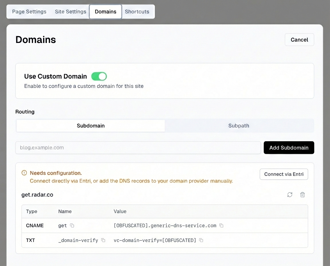Viewport: 330px width, 266px height.
Task: Disable the Use Custom Domain toggle
Action: click(x=99, y=76)
